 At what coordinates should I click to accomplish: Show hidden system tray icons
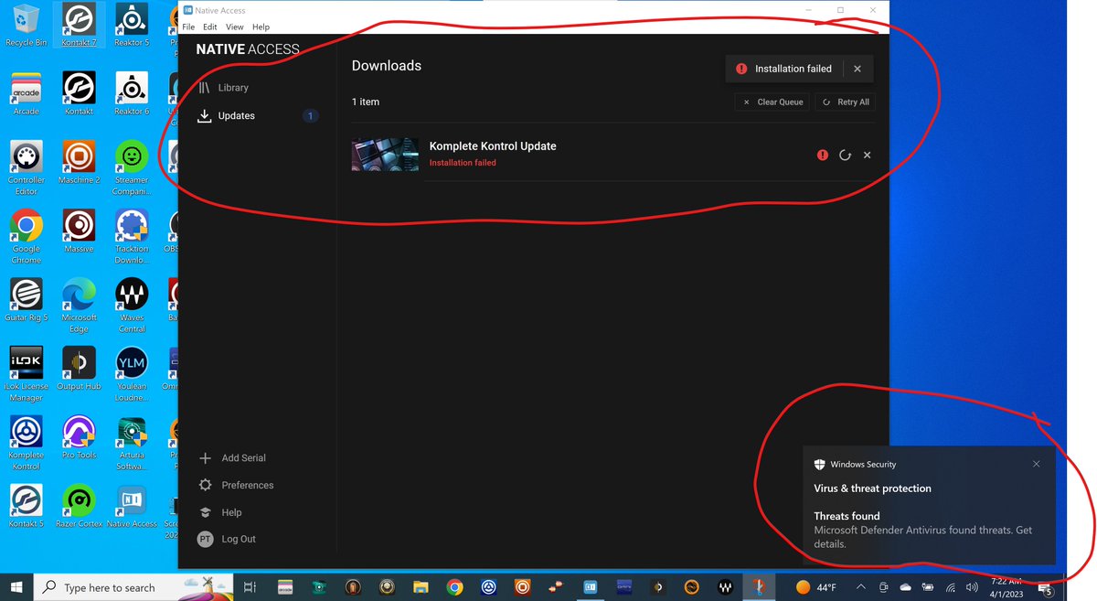point(861,587)
